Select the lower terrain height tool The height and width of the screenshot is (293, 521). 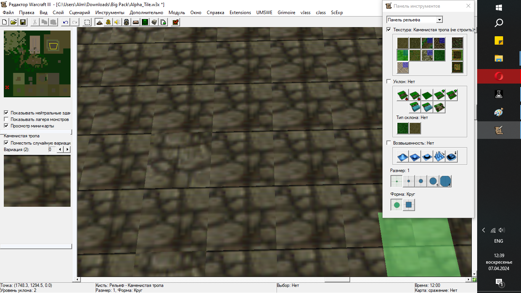(415, 156)
